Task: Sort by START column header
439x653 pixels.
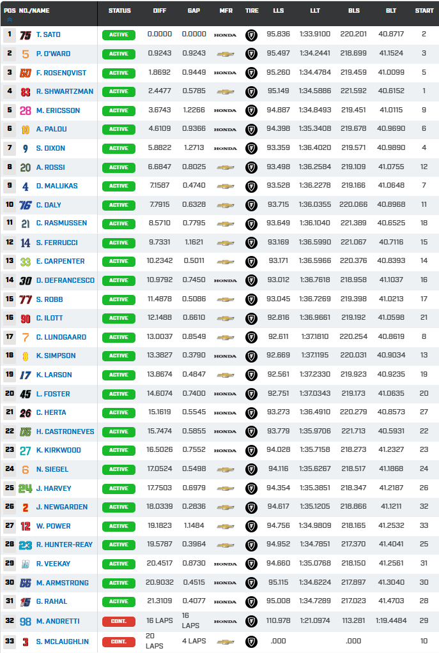Action: 424,10
